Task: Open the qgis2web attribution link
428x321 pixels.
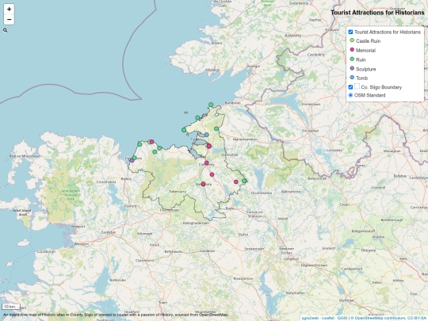Action: tap(310, 318)
